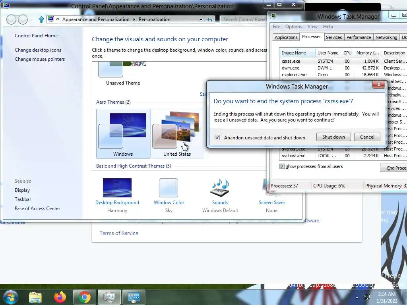This screenshot has height=305, width=407.
Task: Click the End Process button
Action: [x=393, y=168]
